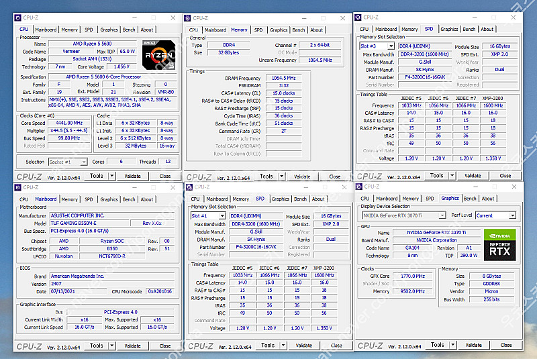Click the 1064.5 MHz DRAM Frequency value

click(x=283, y=78)
